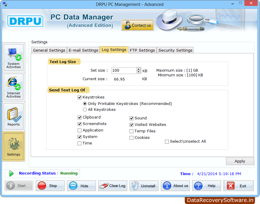The image size is (260, 204).
Task: Open Internet Activities from the sidebar
Action: tap(14, 87)
